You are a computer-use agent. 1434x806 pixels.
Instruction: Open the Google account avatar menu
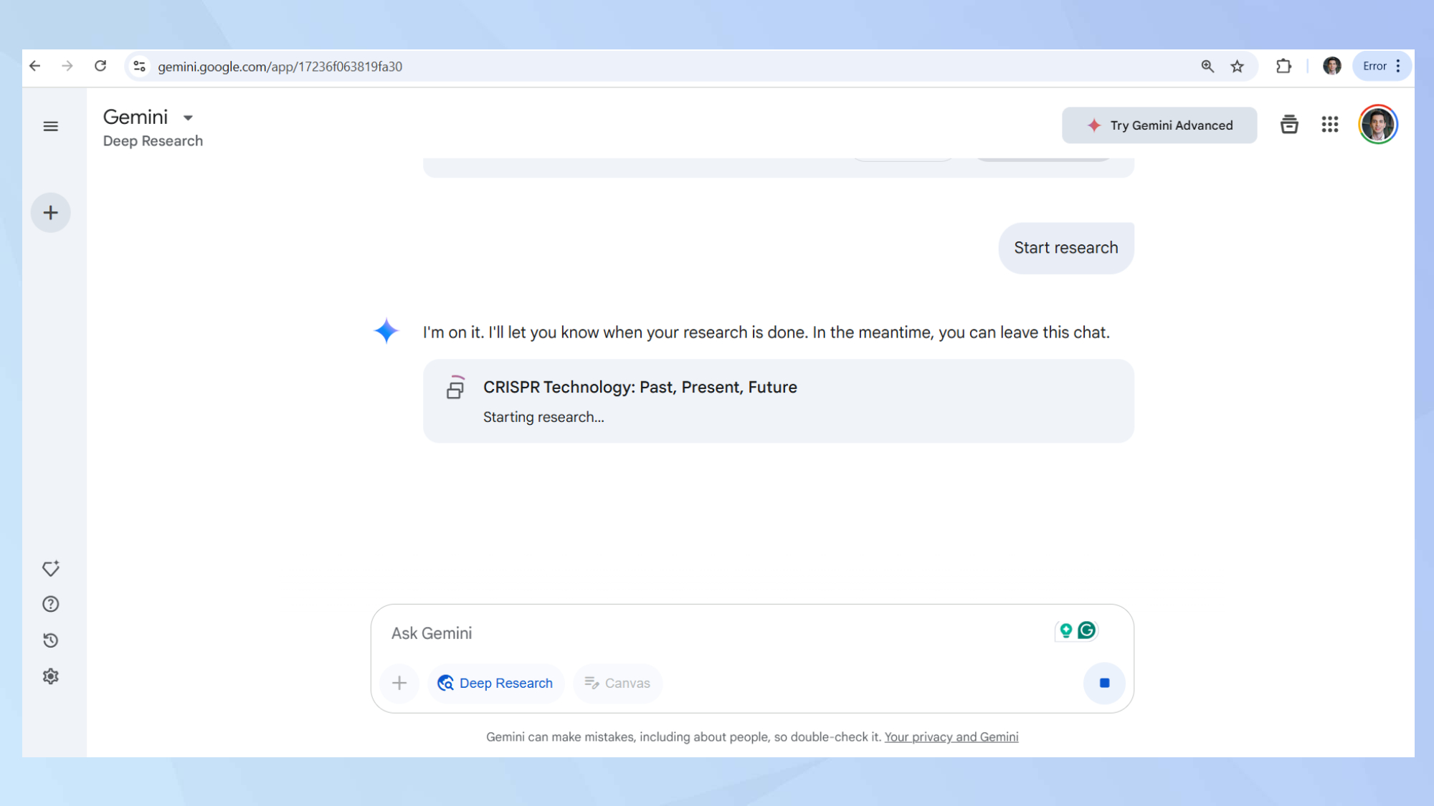click(1377, 125)
